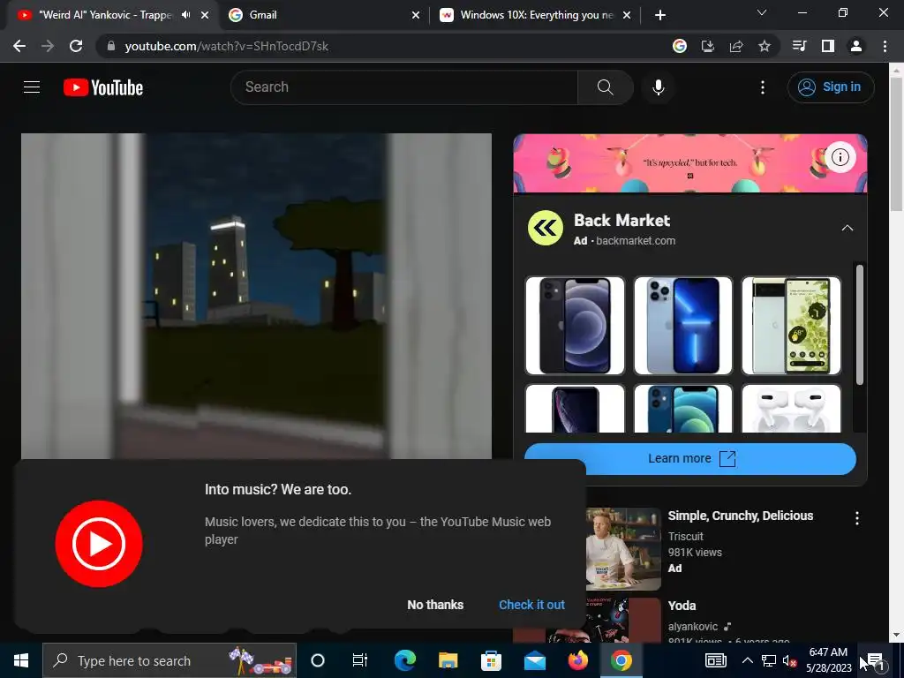Viewport: 904px width, 678px height.
Task: Select the black iPhone product thumbnail
Action: coord(575,326)
